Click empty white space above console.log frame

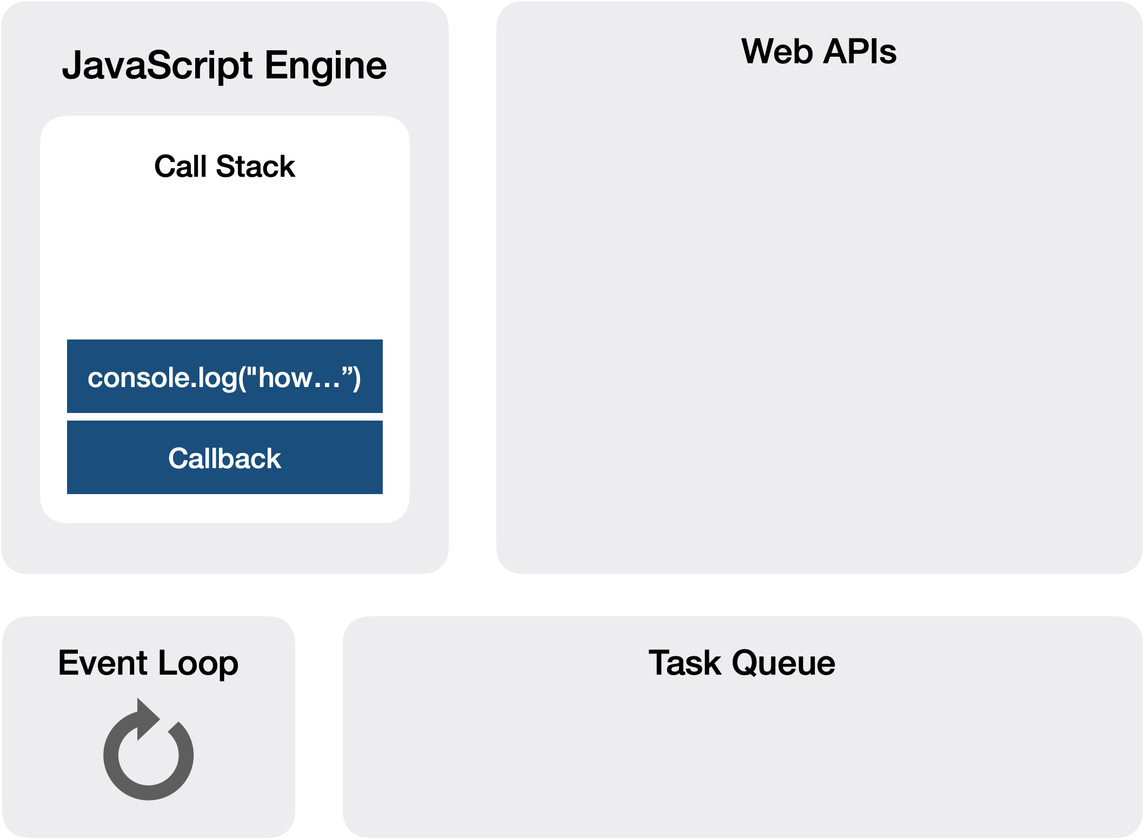coord(224,259)
